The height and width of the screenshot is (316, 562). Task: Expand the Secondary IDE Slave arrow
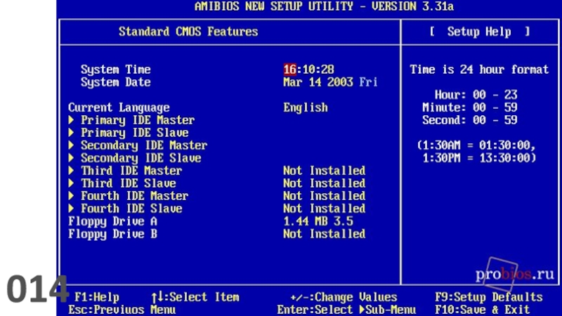pos(72,157)
